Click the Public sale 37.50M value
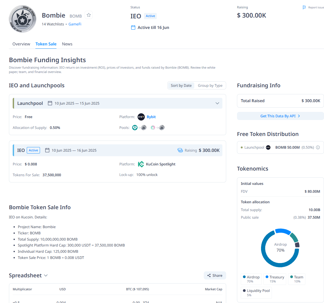The width and height of the screenshot is (324, 303). point(314,217)
